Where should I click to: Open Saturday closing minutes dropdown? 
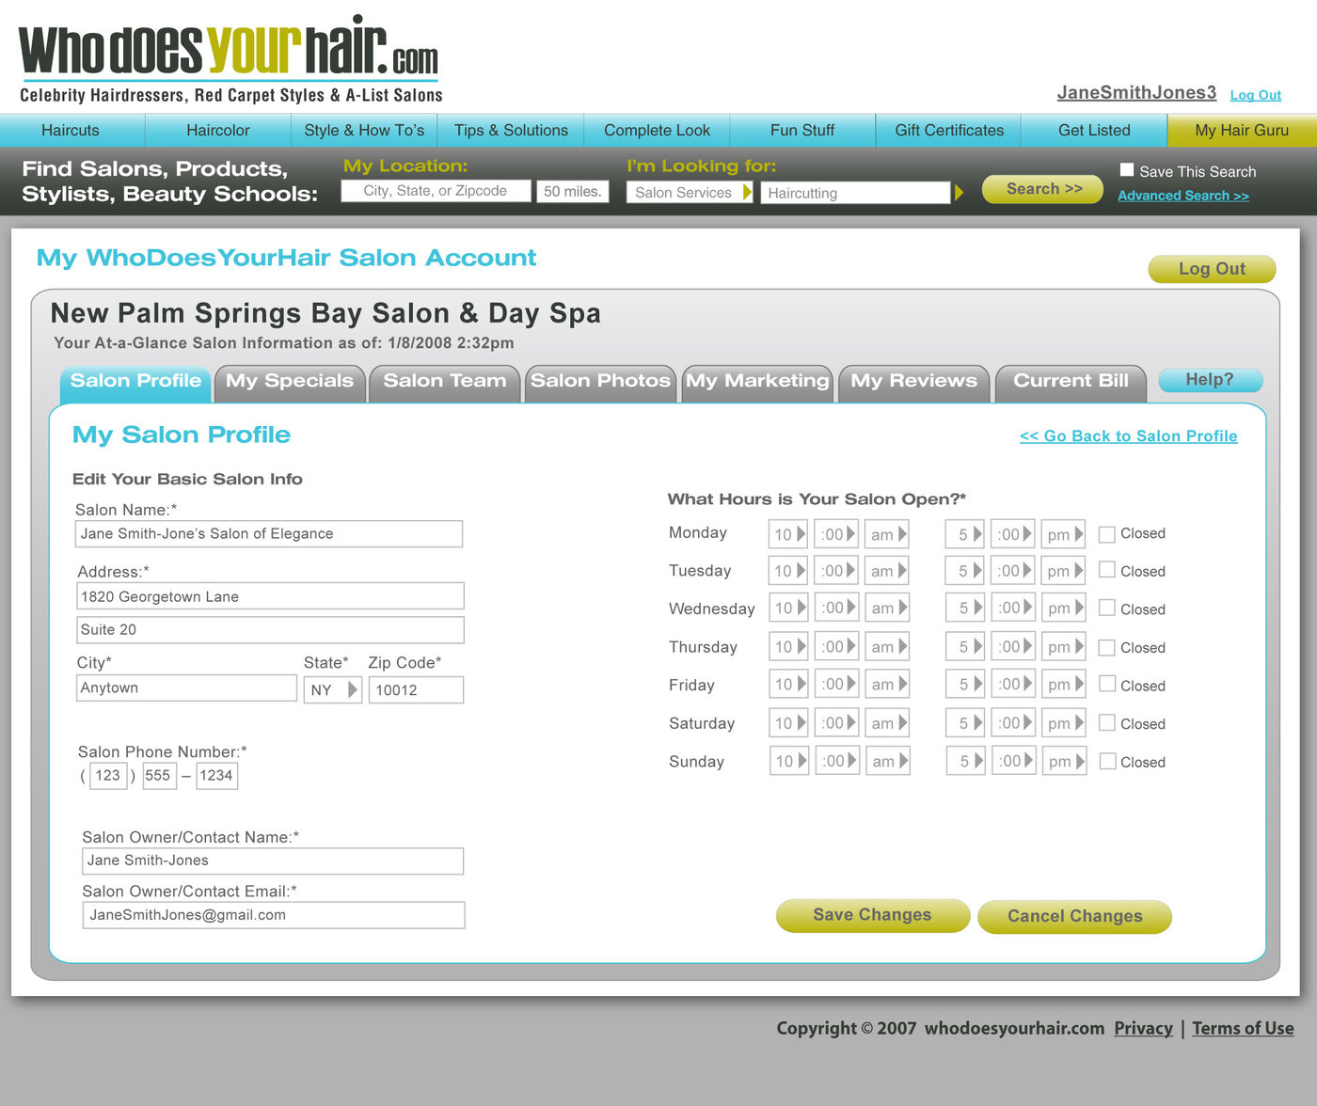tap(1013, 722)
